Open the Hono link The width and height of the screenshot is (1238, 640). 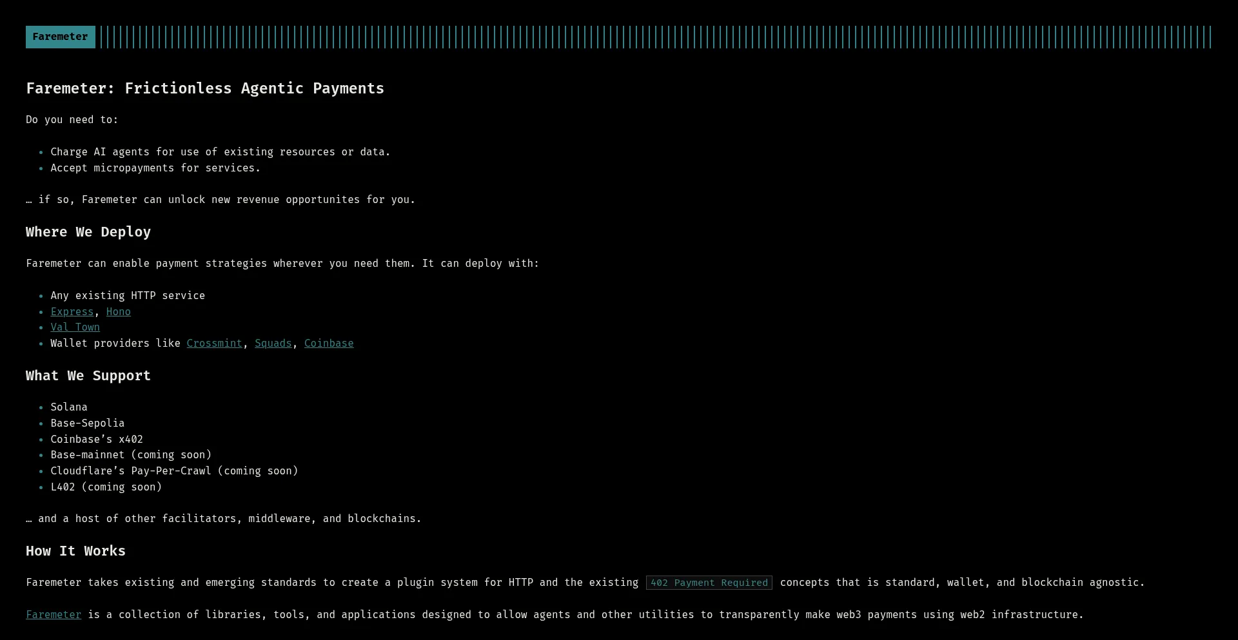(119, 312)
